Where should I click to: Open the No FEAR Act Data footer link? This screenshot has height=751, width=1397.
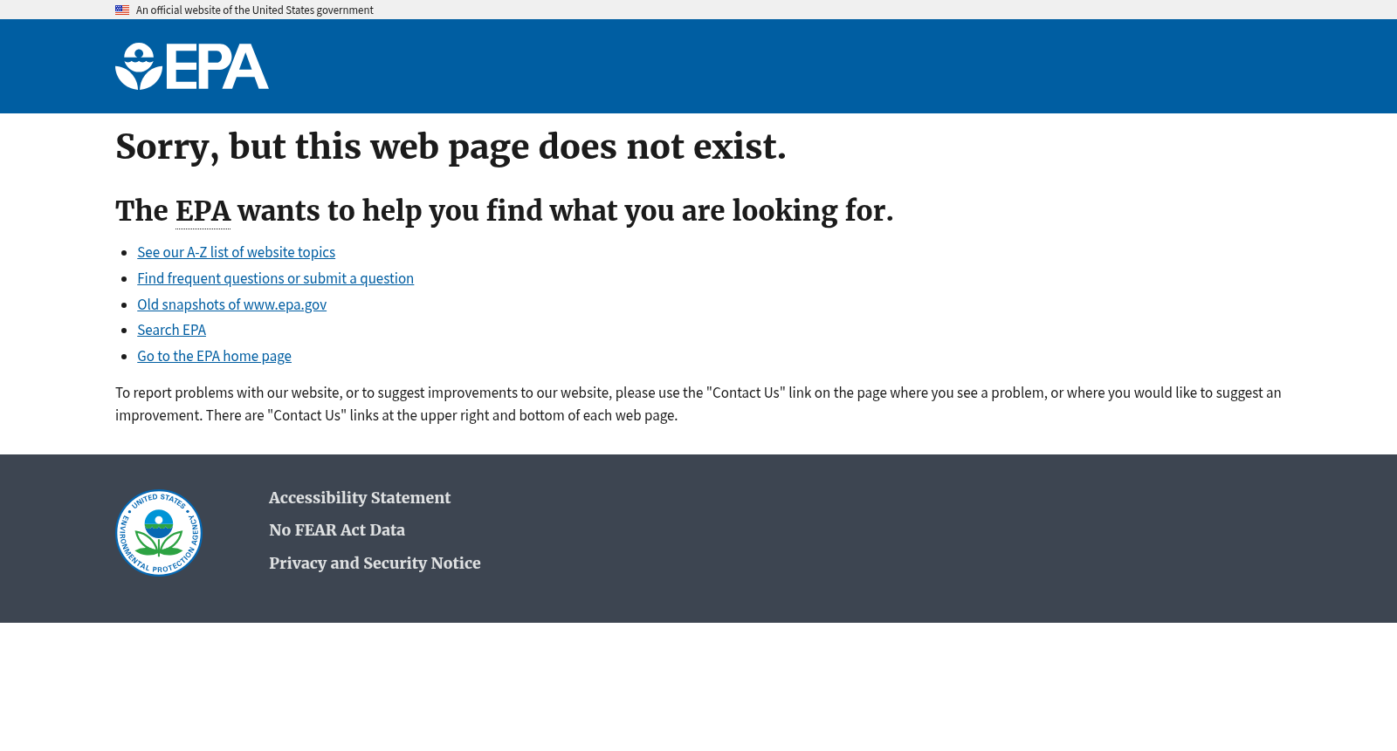click(337, 529)
